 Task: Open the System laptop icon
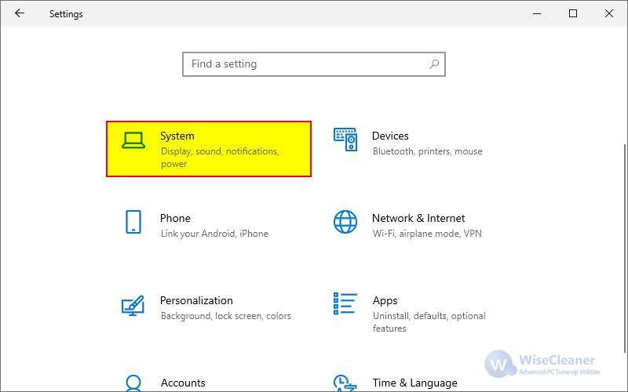click(133, 140)
